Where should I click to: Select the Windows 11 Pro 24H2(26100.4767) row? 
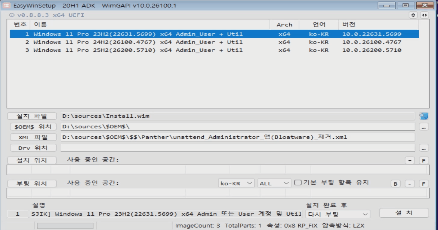(214, 42)
